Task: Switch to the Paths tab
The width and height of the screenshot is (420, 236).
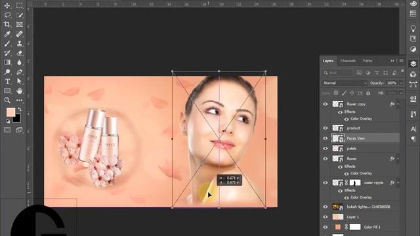Action: click(367, 61)
